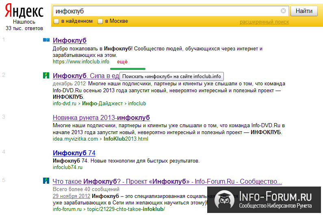Open the first result titled Инфоклуб
323x215 pixels.
(69, 40)
